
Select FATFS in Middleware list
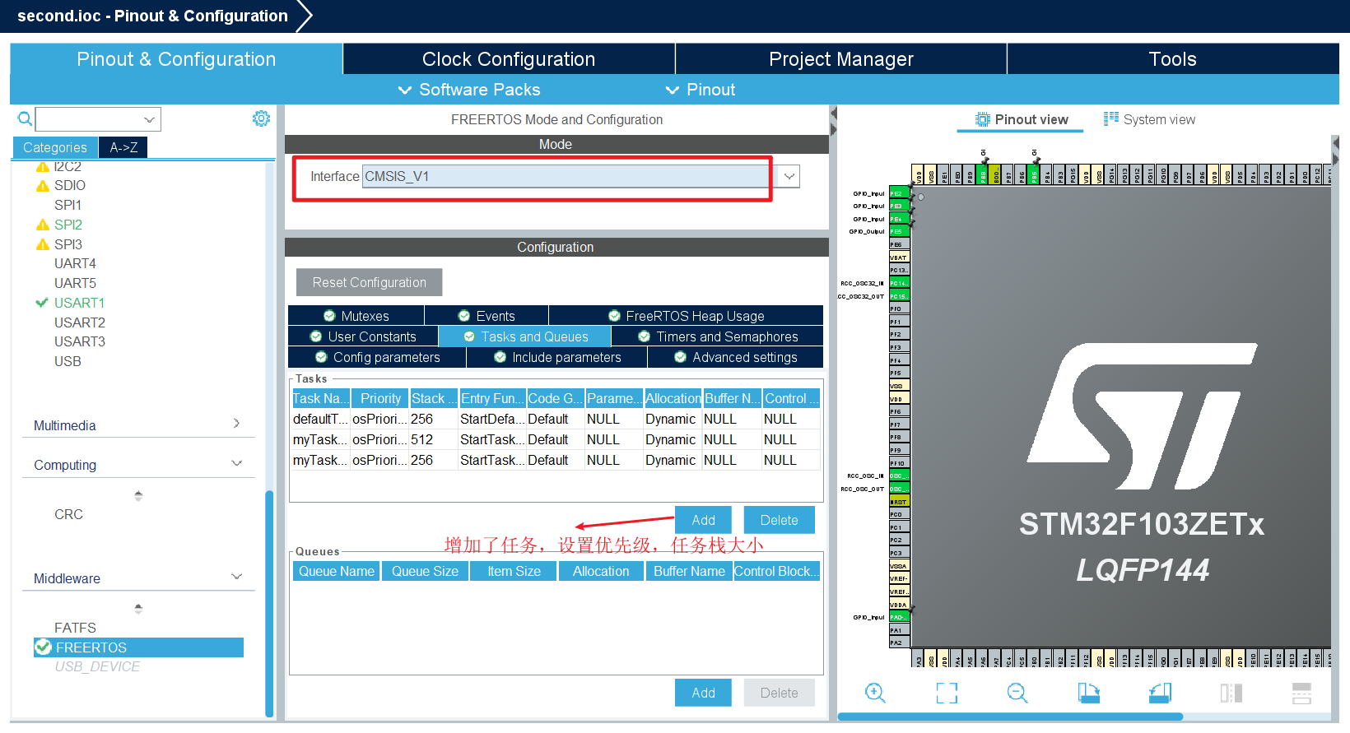75,628
